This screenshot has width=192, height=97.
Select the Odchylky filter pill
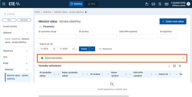pos(24,20)
